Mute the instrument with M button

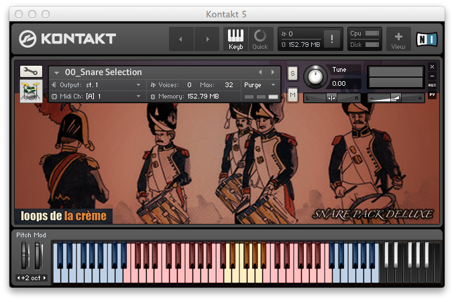[x=293, y=95]
